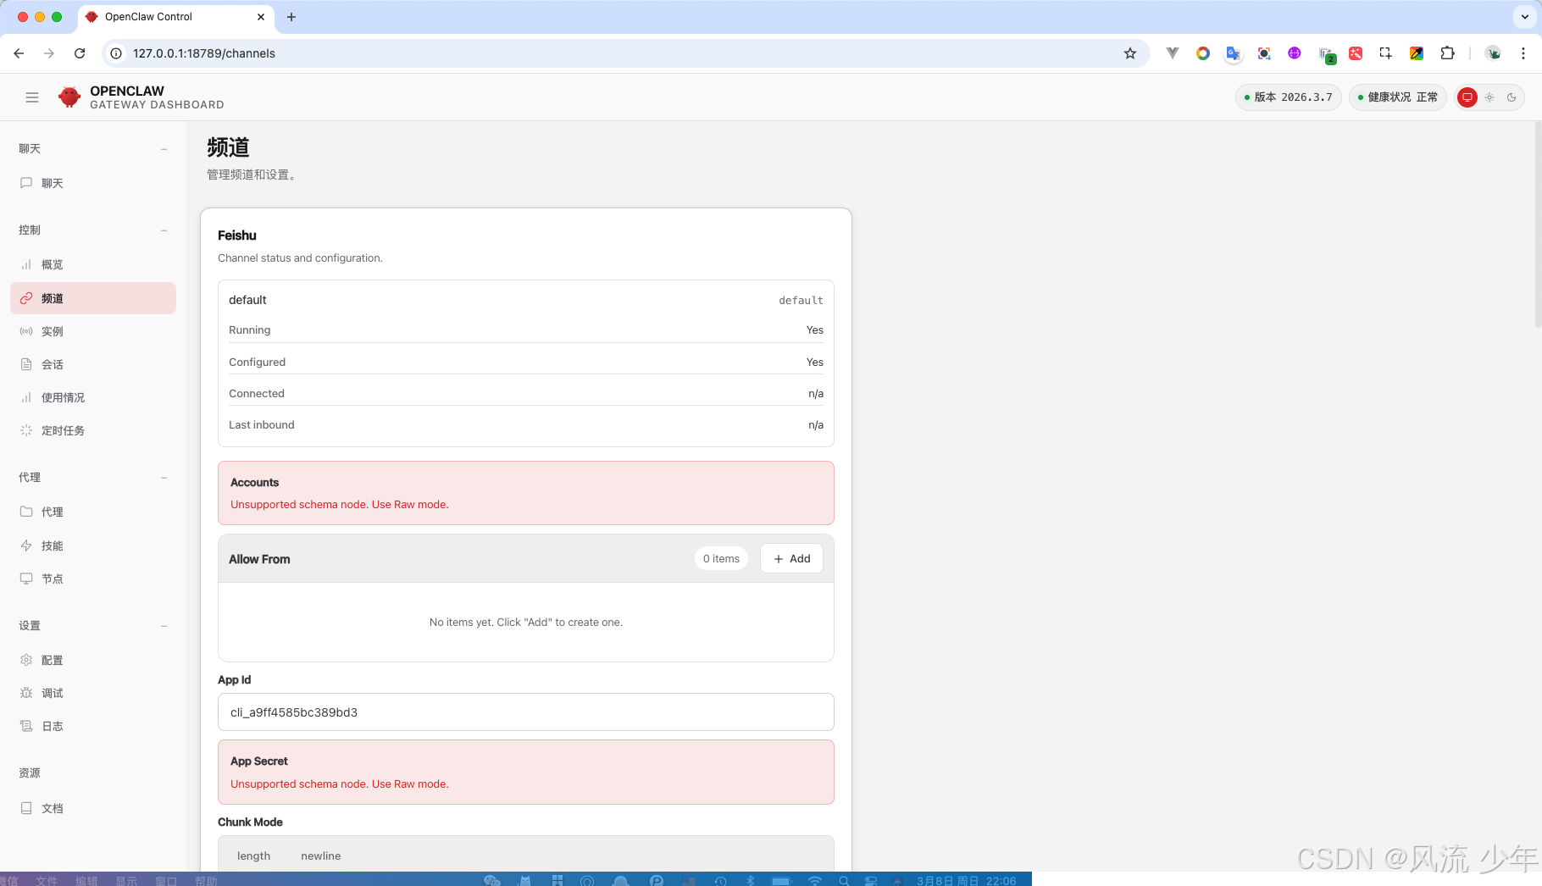Collapse the 设置 sidebar section
Viewport: 1542px width, 886px height.
pyautogui.click(x=164, y=626)
